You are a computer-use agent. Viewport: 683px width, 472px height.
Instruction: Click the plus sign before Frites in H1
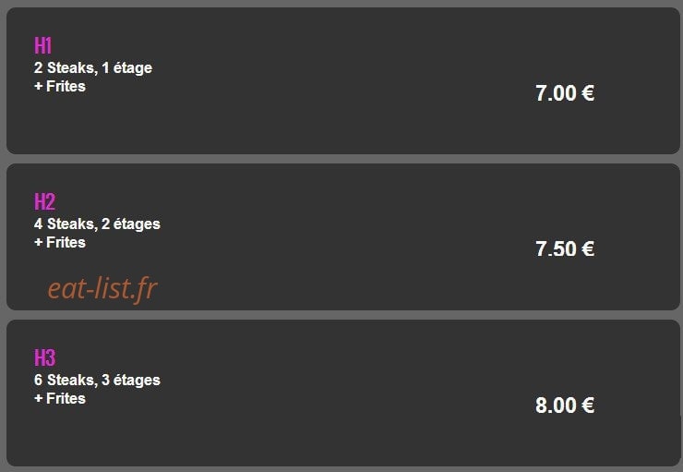39,86
